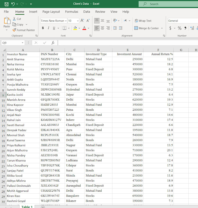198x208 pixels.
Task: Click the Increase Indent icon
Action: coord(121,28)
